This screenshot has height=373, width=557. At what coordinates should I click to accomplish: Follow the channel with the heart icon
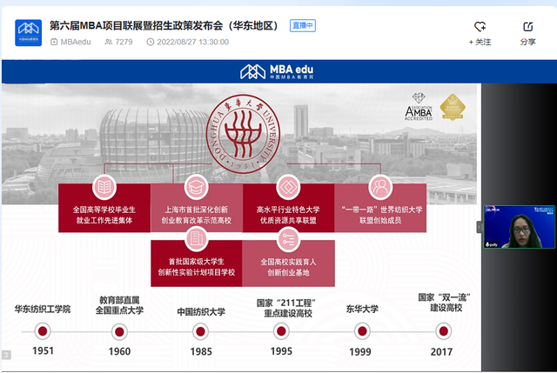(480, 27)
